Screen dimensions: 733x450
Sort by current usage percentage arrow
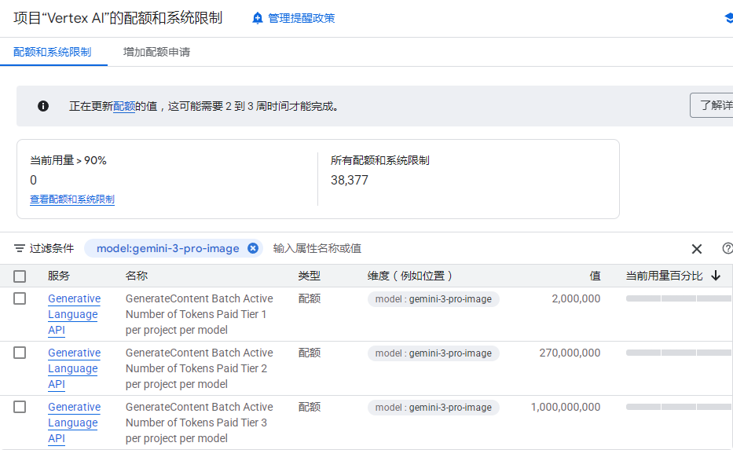[x=716, y=276]
